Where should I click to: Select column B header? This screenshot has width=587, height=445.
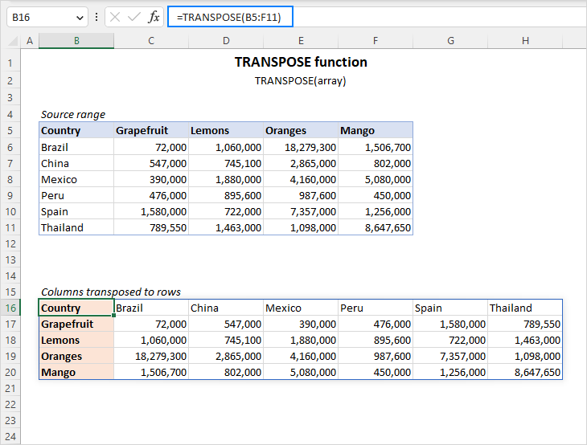point(76,41)
